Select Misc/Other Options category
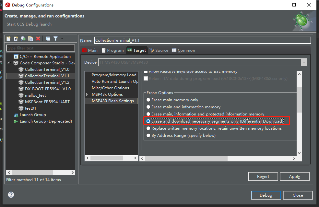This screenshot has width=319, height=207. pyautogui.click(x=110, y=88)
